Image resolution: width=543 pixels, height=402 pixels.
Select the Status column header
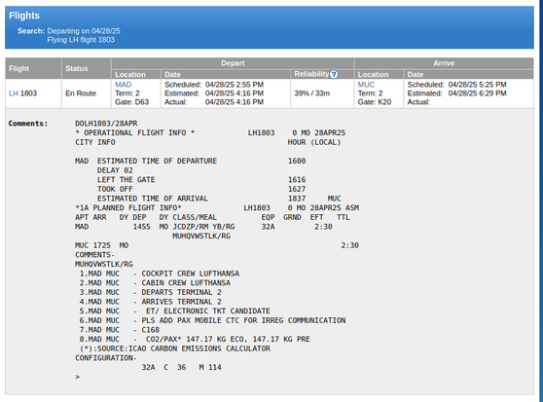click(x=87, y=68)
